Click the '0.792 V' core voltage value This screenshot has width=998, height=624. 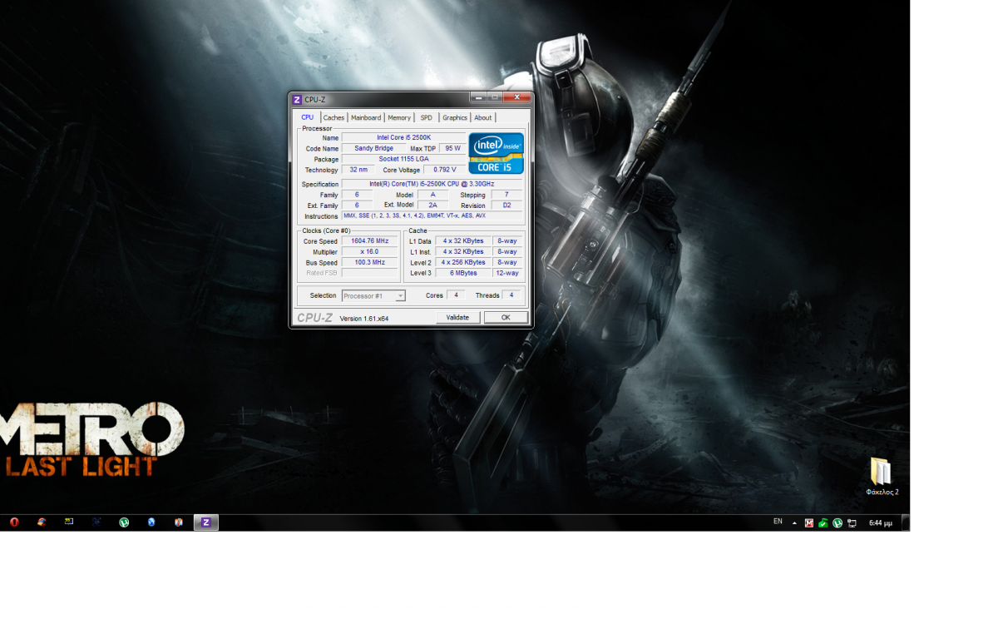click(445, 170)
